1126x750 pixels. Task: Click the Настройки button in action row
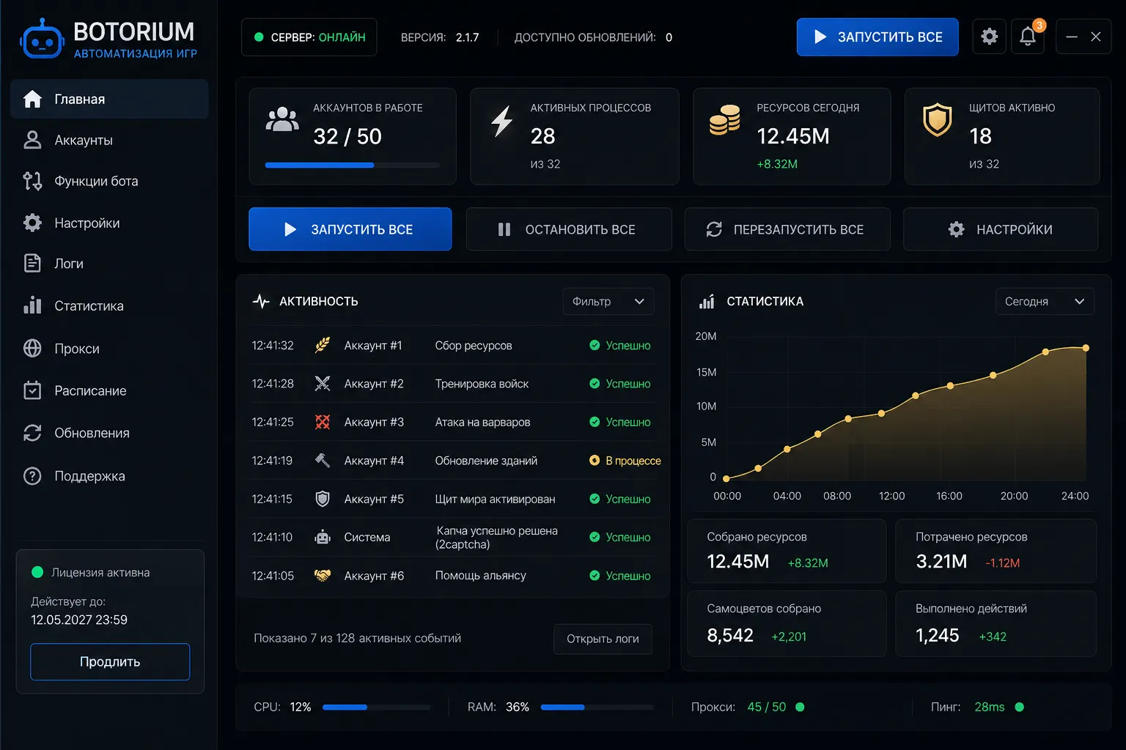tap(1001, 229)
